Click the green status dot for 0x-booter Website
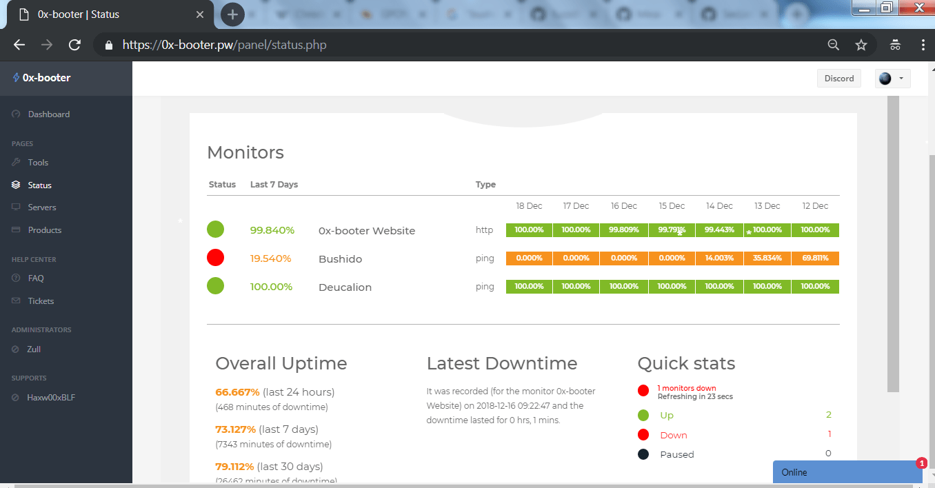Image resolution: width=935 pixels, height=488 pixels. (215, 230)
